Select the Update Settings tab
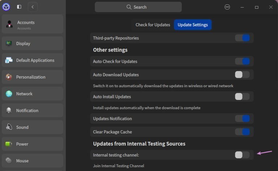 tap(193, 25)
